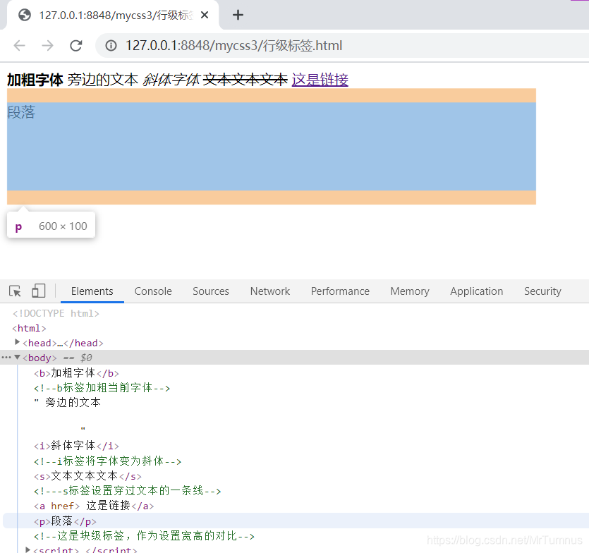
Task: Toggle the device toolbar icon
Action: click(38, 291)
